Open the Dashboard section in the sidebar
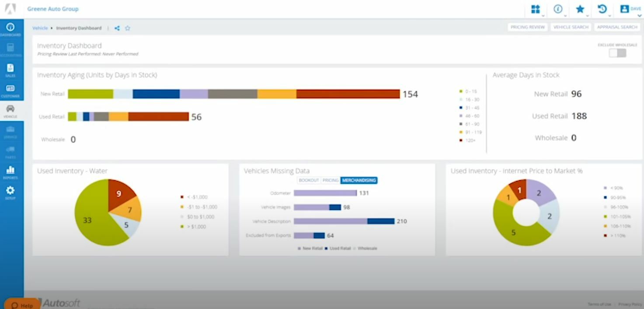Image resolution: width=644 pixels, height=309 pixels. click(10, 27)
